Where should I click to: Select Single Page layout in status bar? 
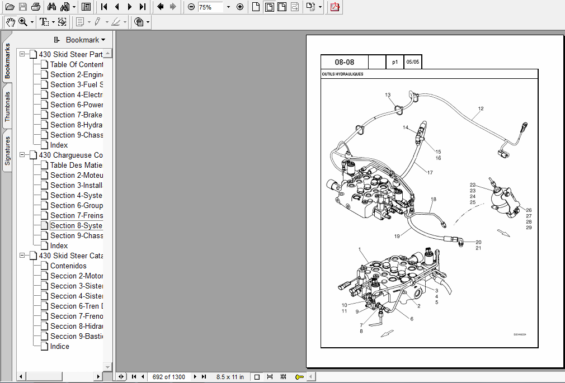point(257,377)
